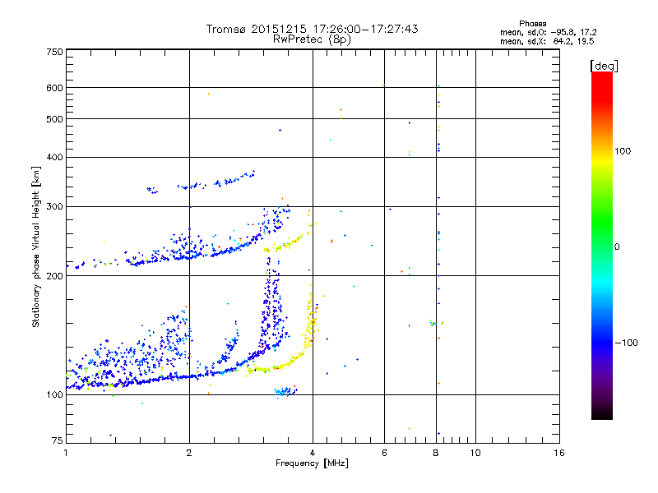This screenshot has height=493, width=658.
Task: Click the x-axis tick label '6'
Action: (384, 453)
